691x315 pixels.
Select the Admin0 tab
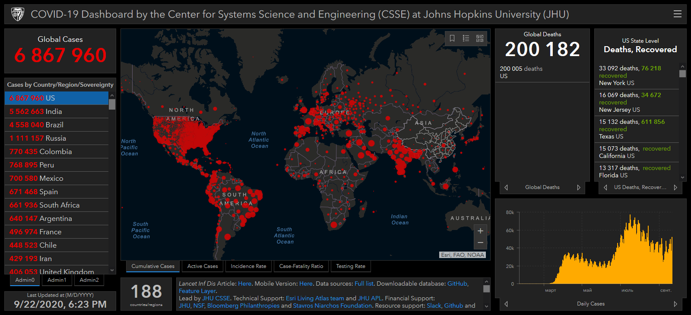click(x=25, y=280)
